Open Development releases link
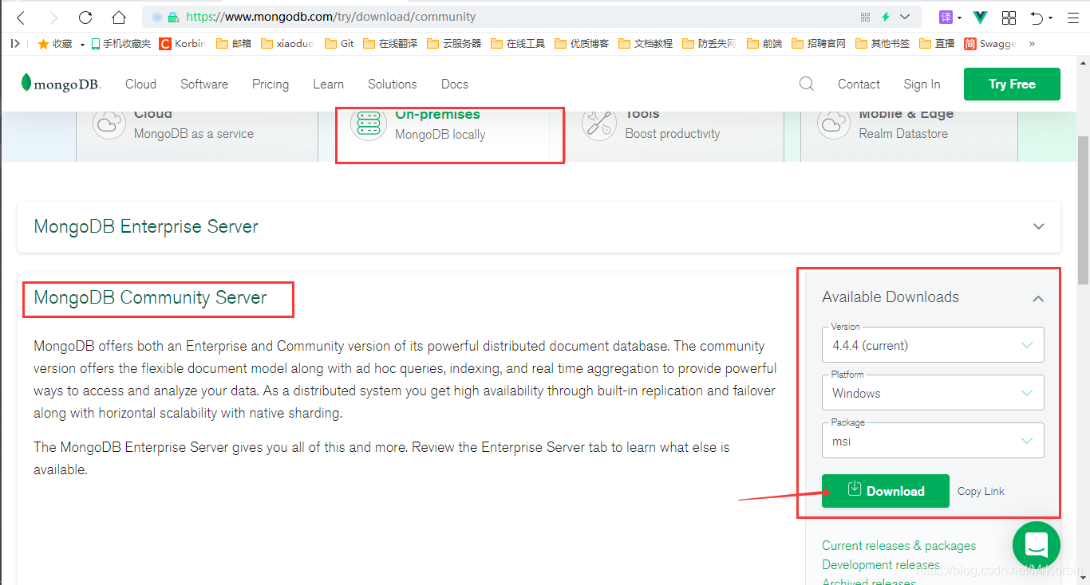Image resolution: width=1090 pixels, height=585 pixels. (x=881, y=564)
